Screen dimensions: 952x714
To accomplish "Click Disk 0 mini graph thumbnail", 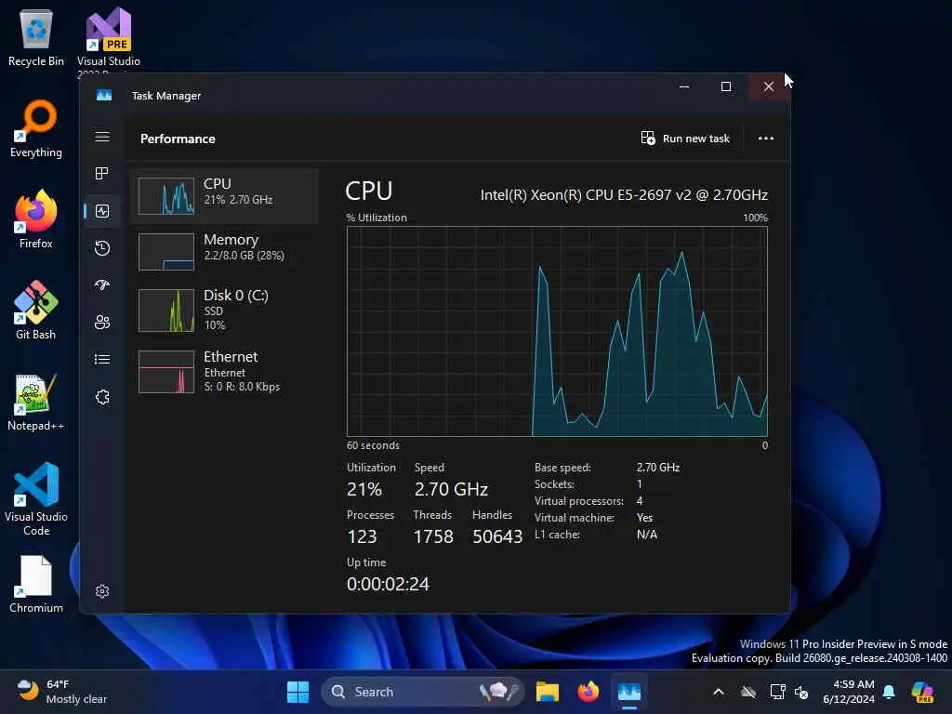I will pos(166,311).
